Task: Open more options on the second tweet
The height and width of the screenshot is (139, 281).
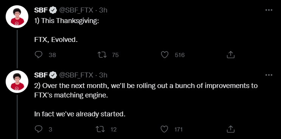Action: click(x=269, y=75)
